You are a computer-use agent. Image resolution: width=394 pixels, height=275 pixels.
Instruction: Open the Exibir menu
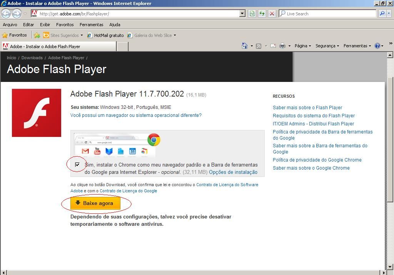pos(45,25)
